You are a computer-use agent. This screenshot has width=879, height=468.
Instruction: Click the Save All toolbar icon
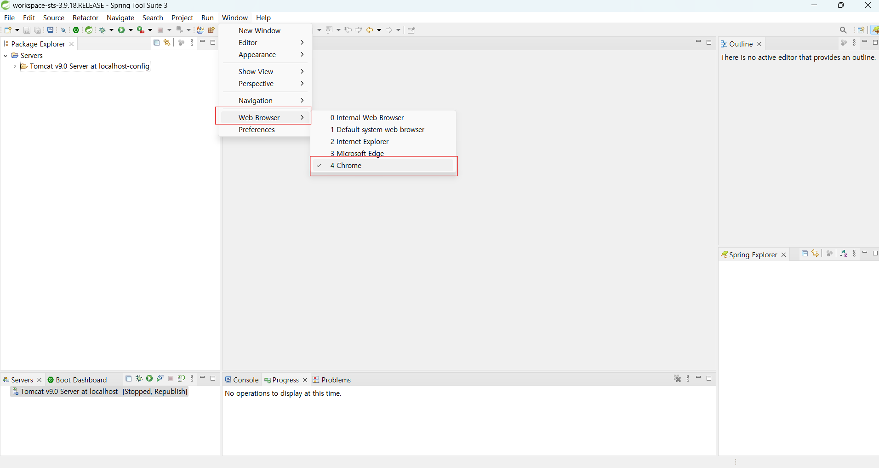(38, 30)
